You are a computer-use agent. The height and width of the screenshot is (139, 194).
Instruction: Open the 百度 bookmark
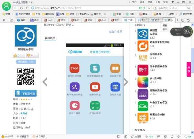[60, 14]
